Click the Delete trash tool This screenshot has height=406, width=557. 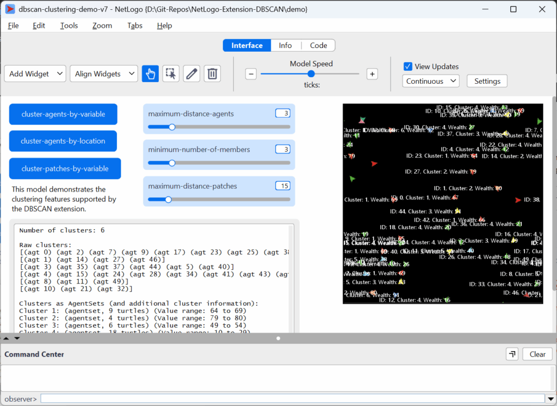coord(212,74)
